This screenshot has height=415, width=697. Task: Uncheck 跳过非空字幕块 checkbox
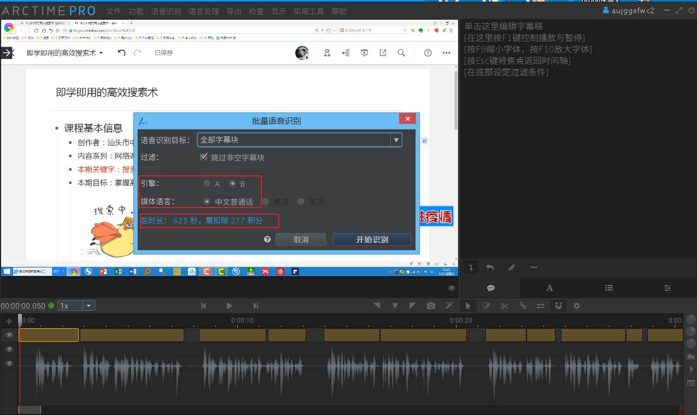click(204, 157)
